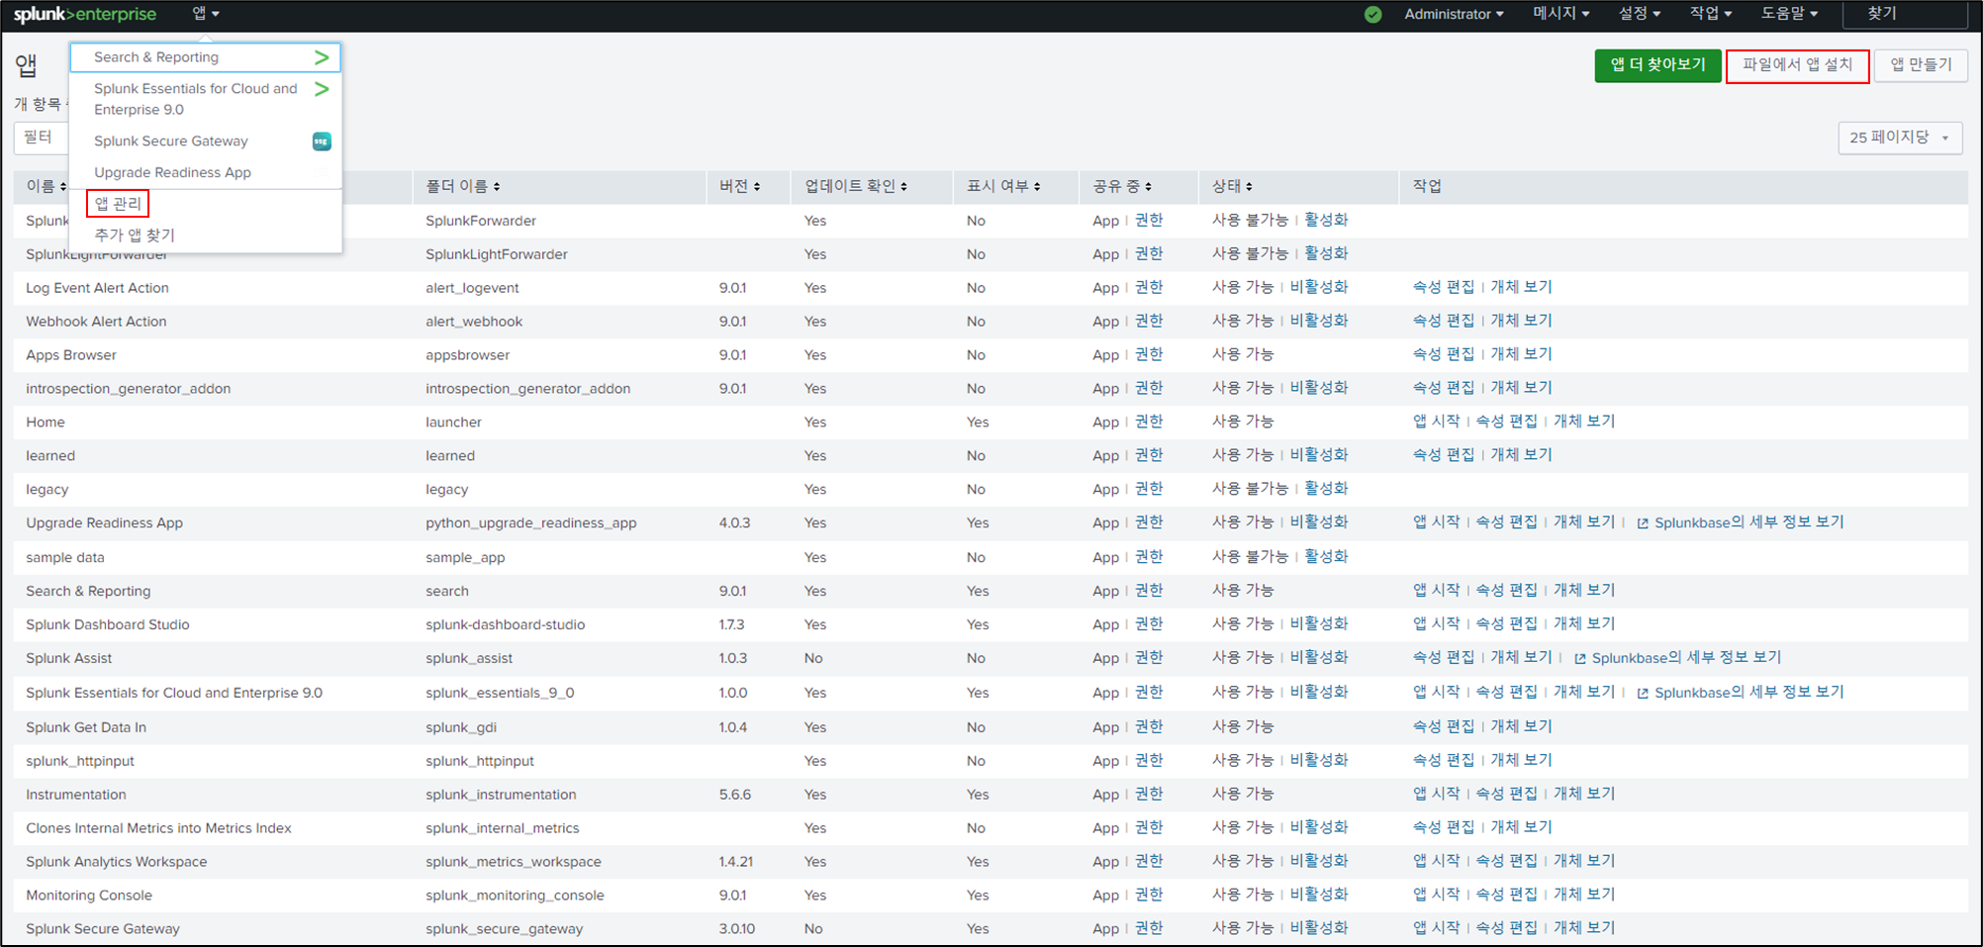The height and width of the screenshot is (947, 1983).
Task: Click 앱 시작 for Instrumentation
Action: pos(1437,796)
